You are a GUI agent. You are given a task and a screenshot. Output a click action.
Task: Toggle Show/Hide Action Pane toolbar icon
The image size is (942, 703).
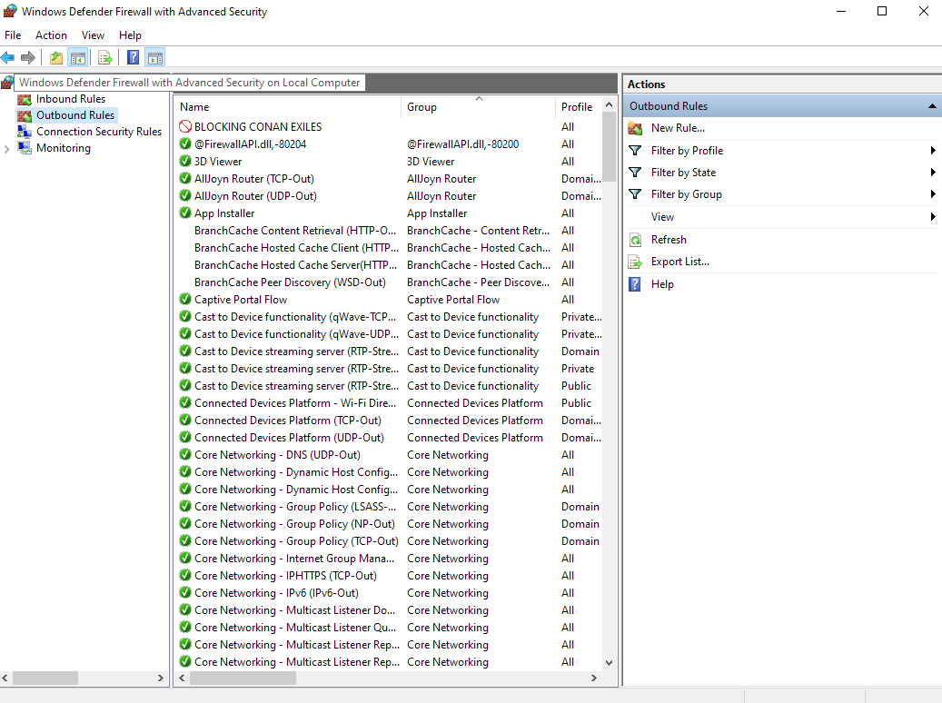pyautogui.click(x=155, y=58)
